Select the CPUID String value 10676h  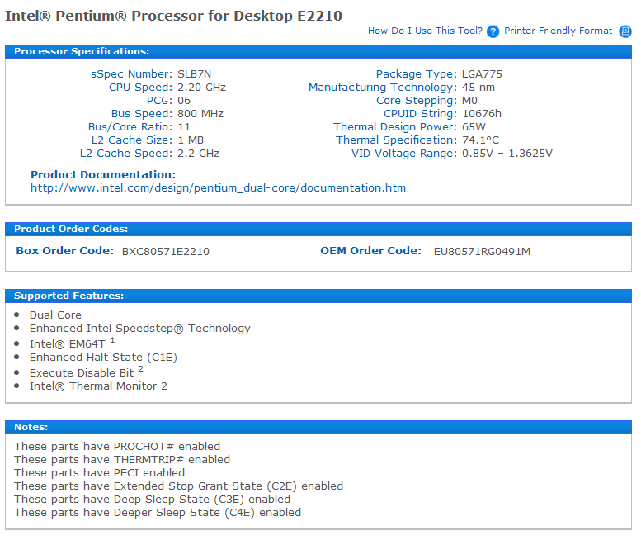pyautogui.click(x=482, y=114)
